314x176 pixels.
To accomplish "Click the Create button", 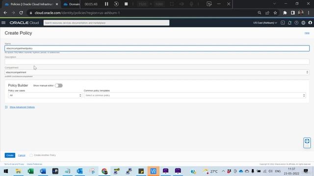I will point(10,155).
